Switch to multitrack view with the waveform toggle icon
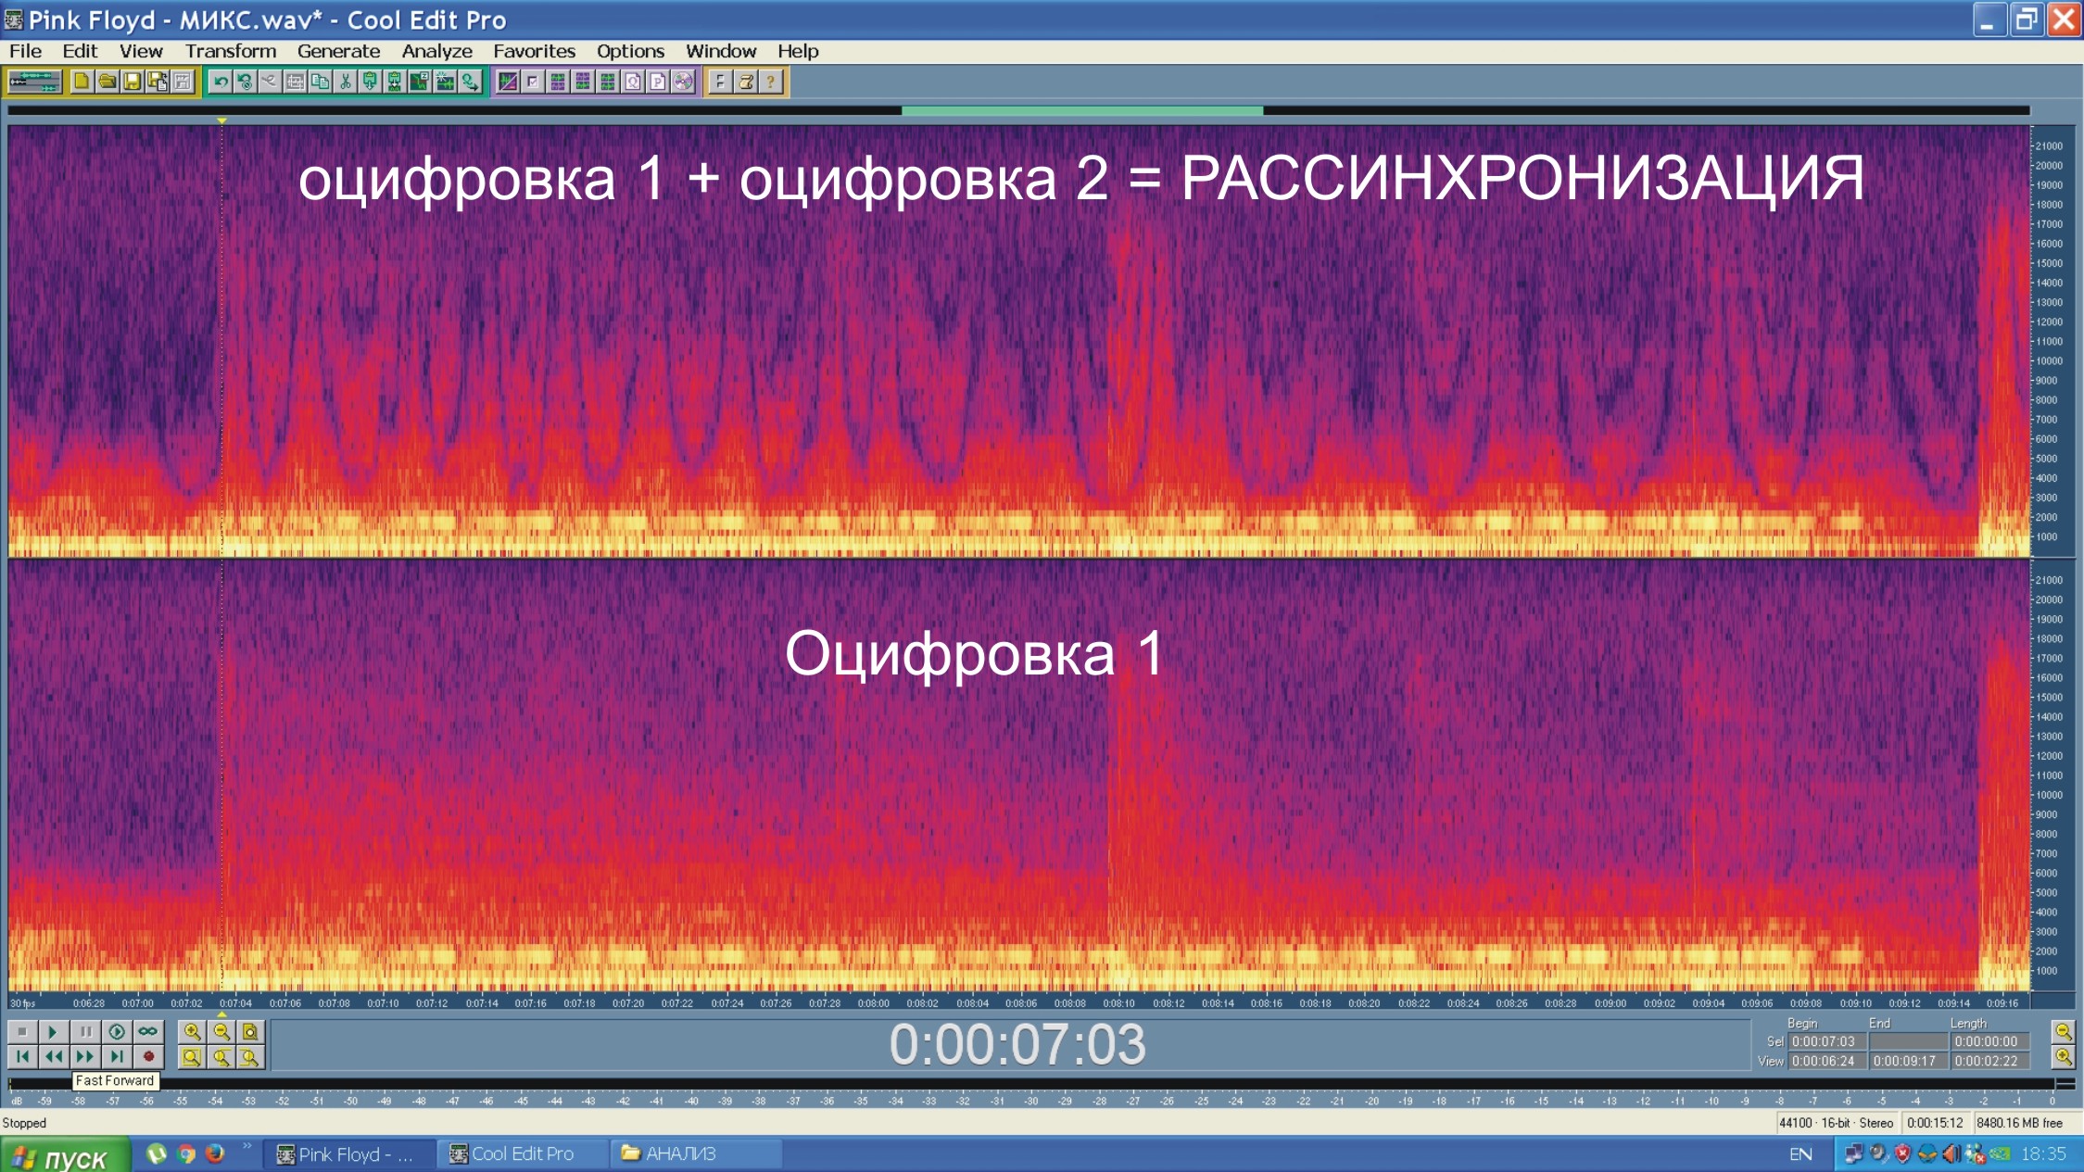The width and height of the screenshot is (2084, 1172). tap(34, 82)
